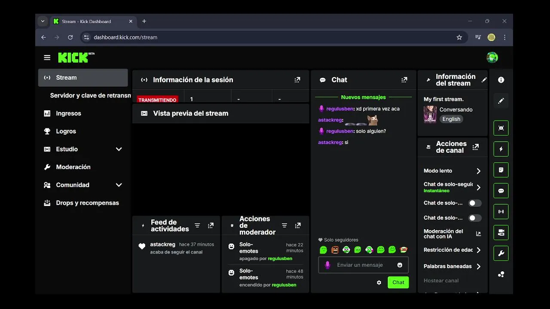
Task: Toggle the Chat de solo switch just below Instantáneo
Action: pyautogui.click(x=475, y=203)
